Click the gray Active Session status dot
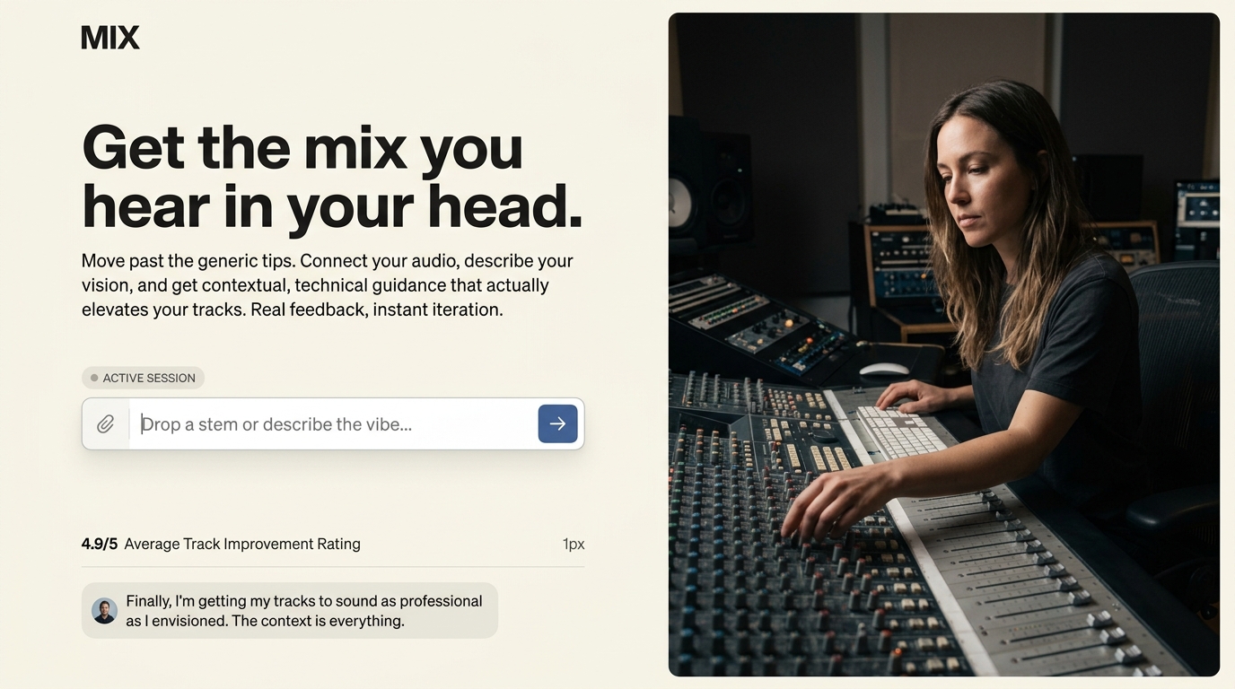 pyautogui.click(x=94, y=378)
